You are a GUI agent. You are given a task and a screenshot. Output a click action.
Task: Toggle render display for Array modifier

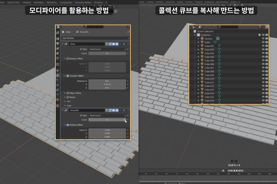tap(117, 44)
